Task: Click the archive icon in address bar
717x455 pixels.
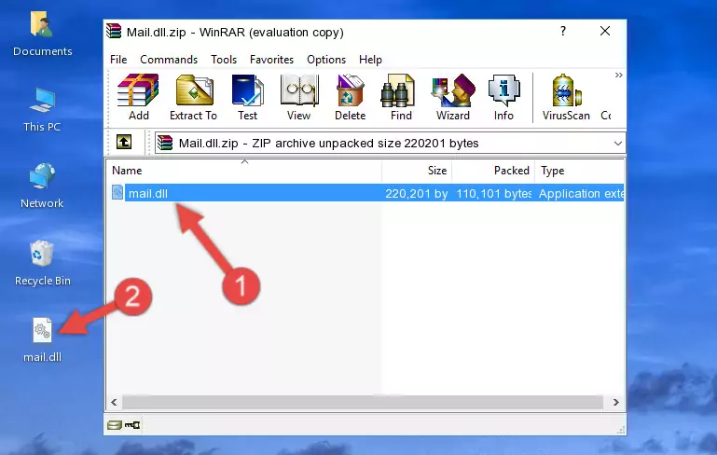Action: [165, 143]
